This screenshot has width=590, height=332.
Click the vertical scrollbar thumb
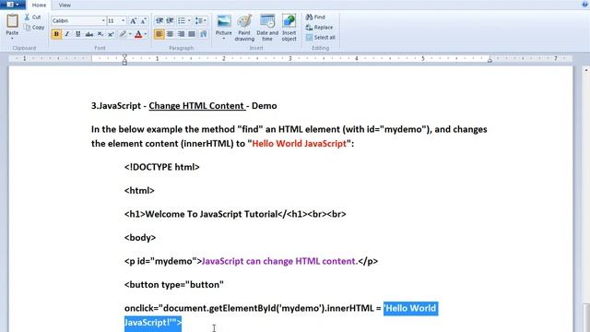(x=586, y=317)
